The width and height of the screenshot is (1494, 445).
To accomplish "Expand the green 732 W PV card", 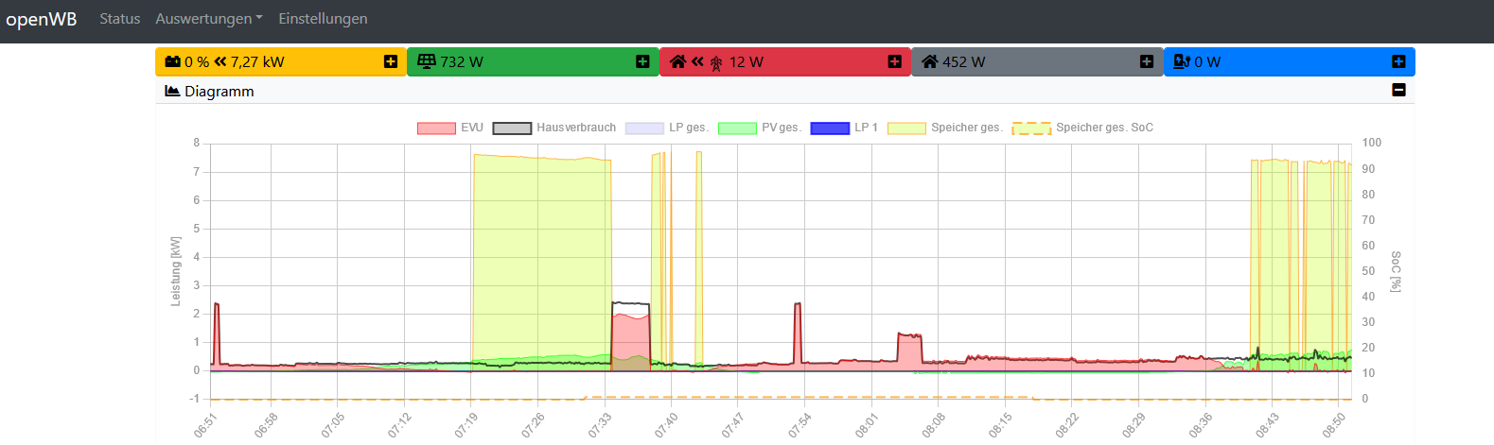I will tap(642, 61).
